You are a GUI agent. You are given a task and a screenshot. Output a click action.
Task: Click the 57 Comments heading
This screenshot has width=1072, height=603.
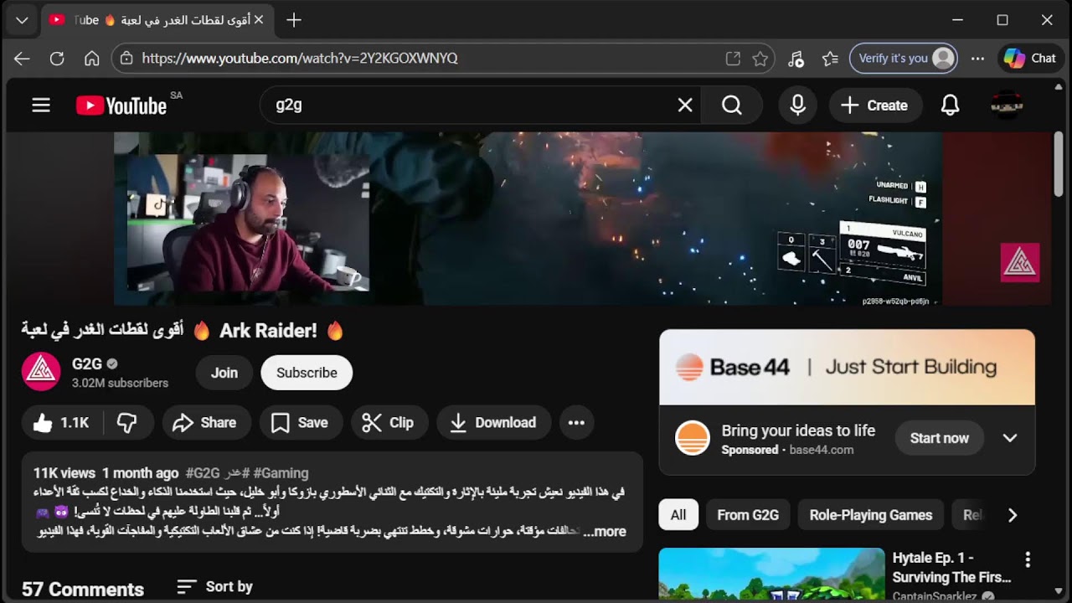click(x=83, y=590)
